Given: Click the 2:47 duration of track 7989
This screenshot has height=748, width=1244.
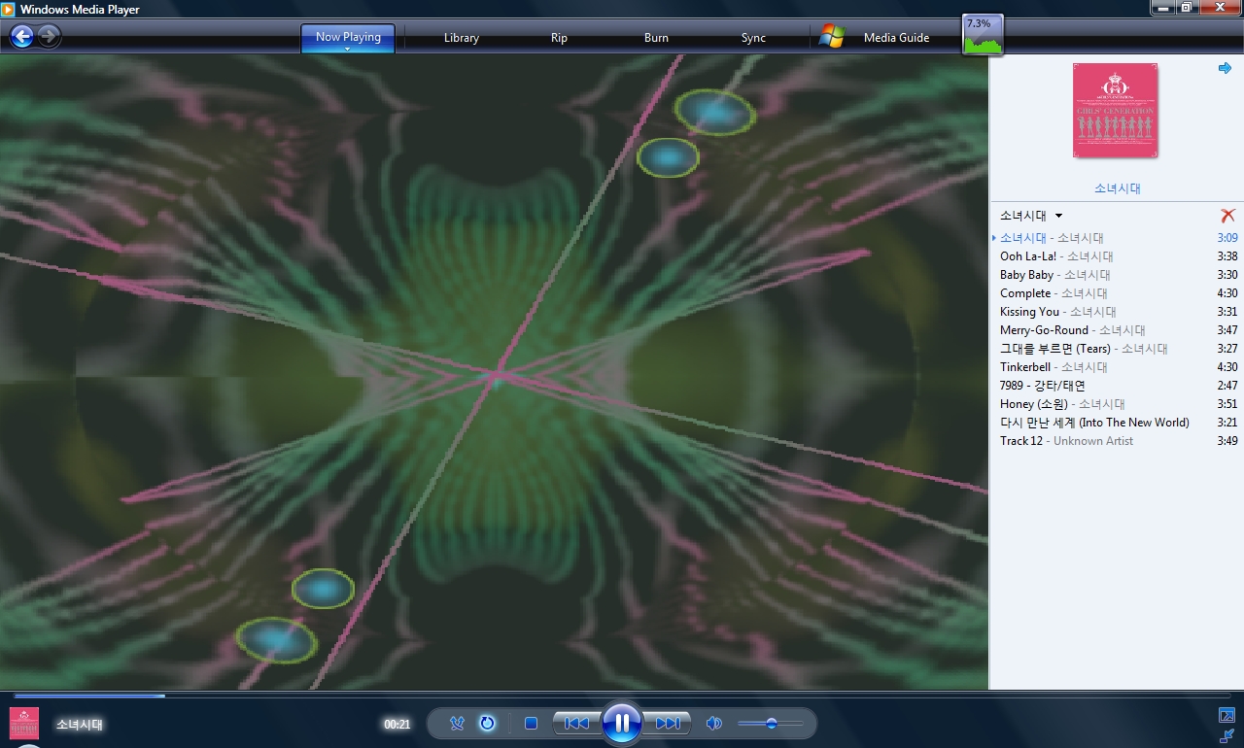Looking at the screenshot, I should point(1227,386).
